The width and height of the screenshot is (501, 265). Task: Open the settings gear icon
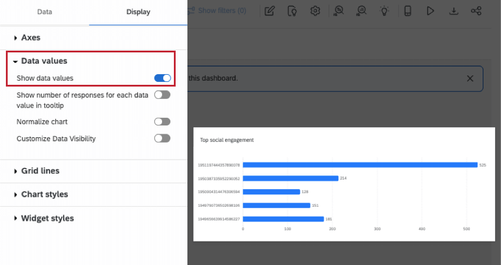(315, 11)
